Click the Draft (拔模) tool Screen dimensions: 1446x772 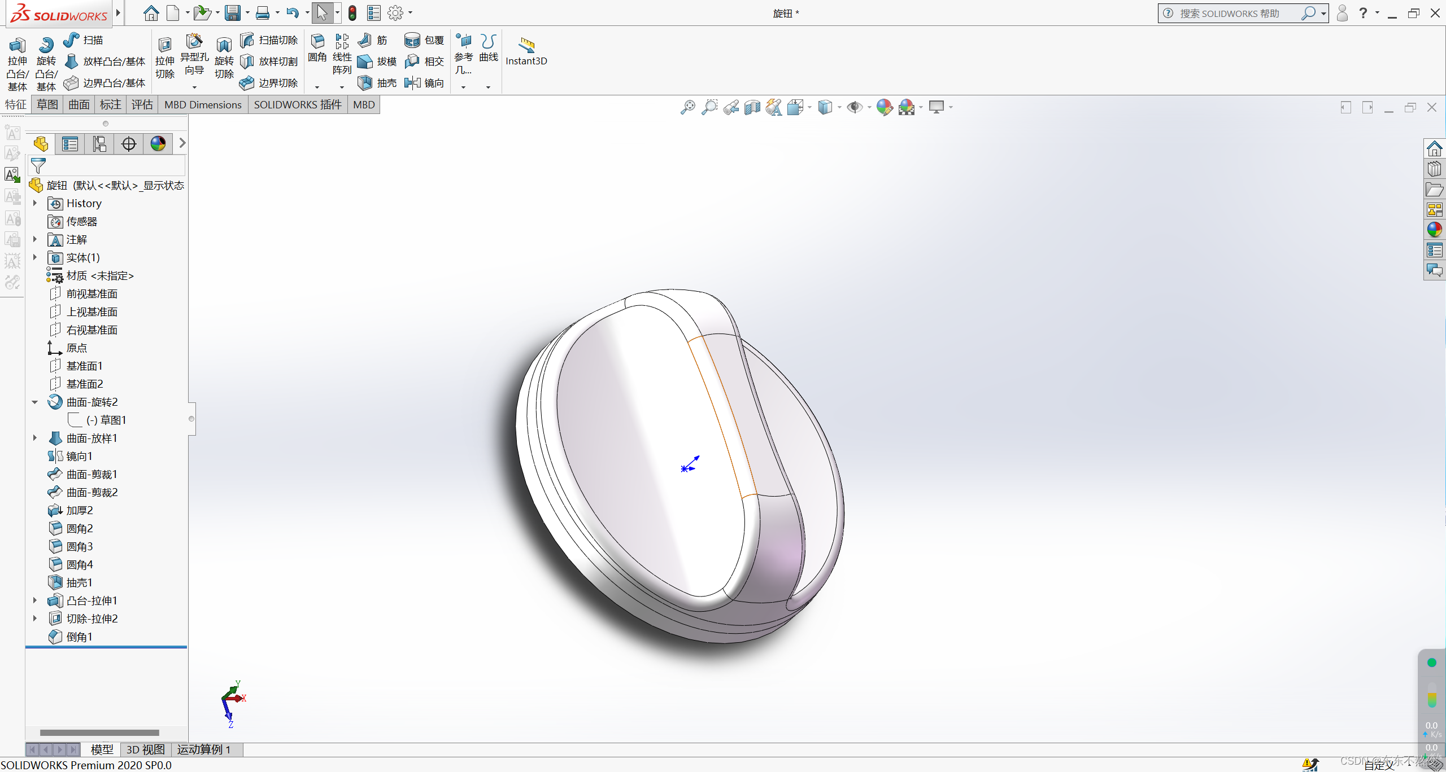(377, 62)
